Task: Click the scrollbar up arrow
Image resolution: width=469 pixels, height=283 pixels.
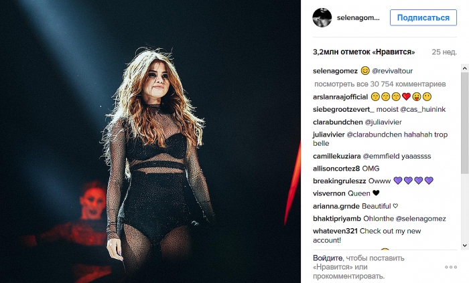Action: (464, 68)
